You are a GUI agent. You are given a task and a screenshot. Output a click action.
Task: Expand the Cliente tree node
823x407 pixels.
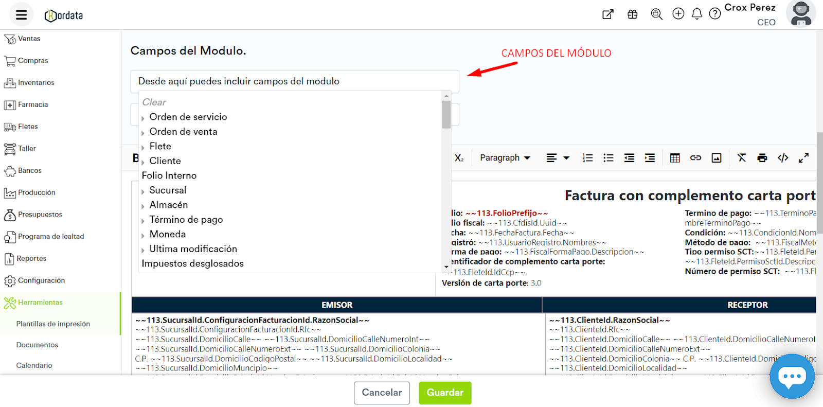143,162
